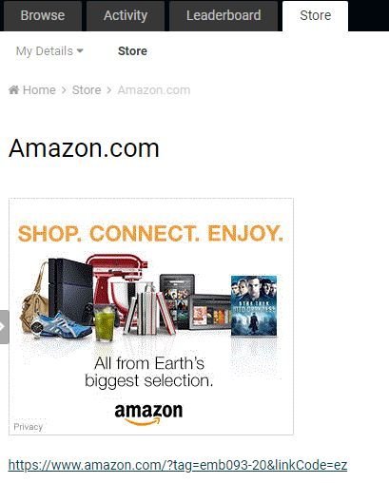389x483 pixels.
Task: Go to Home breadcrumb link
Action: coord(39,90)
